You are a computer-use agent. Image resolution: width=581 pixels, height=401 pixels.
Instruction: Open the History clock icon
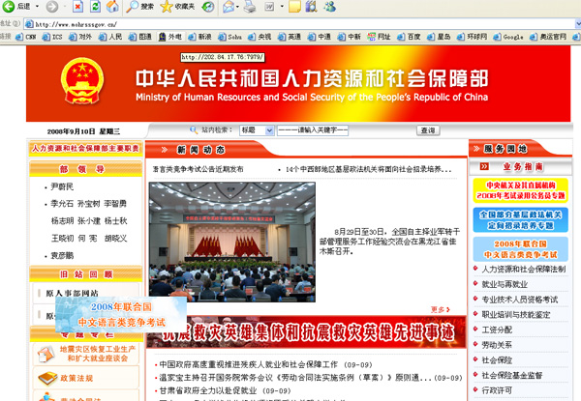(x=208, y=7)
